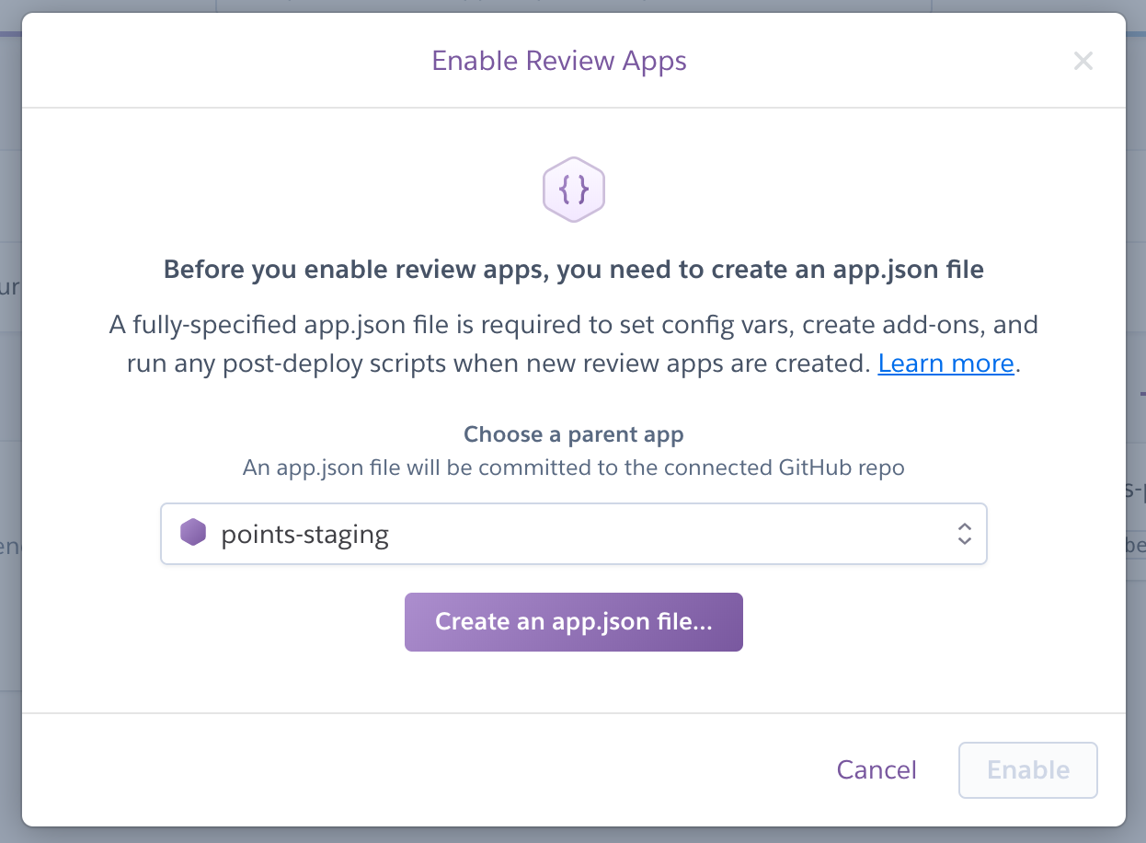Click the purple hexagon icon beside points-staging

coord(193,532)
